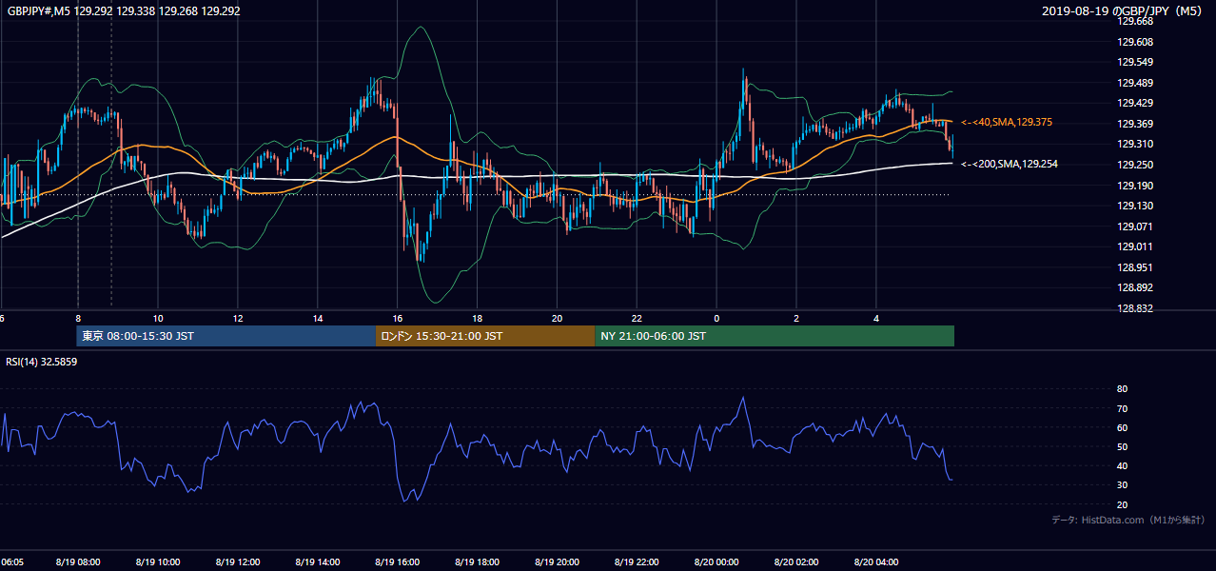Click RSI axis level 70
Image resolution: width=1216 pixels, height=571 pixels.
click(1122, 408)
